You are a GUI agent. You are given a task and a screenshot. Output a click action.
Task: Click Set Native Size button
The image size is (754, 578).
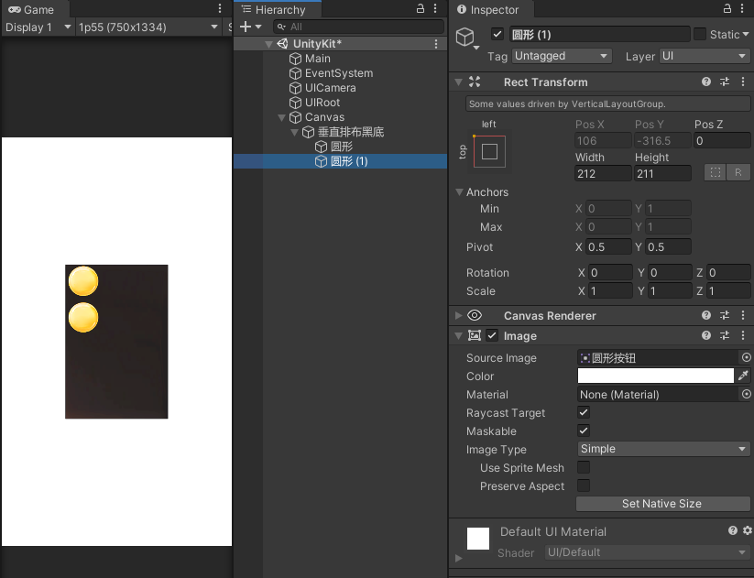pyautogui.click(x=662, y=504)
